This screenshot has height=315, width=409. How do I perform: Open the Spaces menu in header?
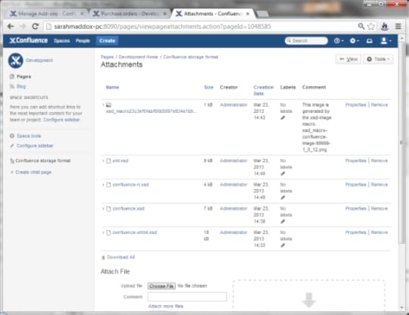click(62, 41)
